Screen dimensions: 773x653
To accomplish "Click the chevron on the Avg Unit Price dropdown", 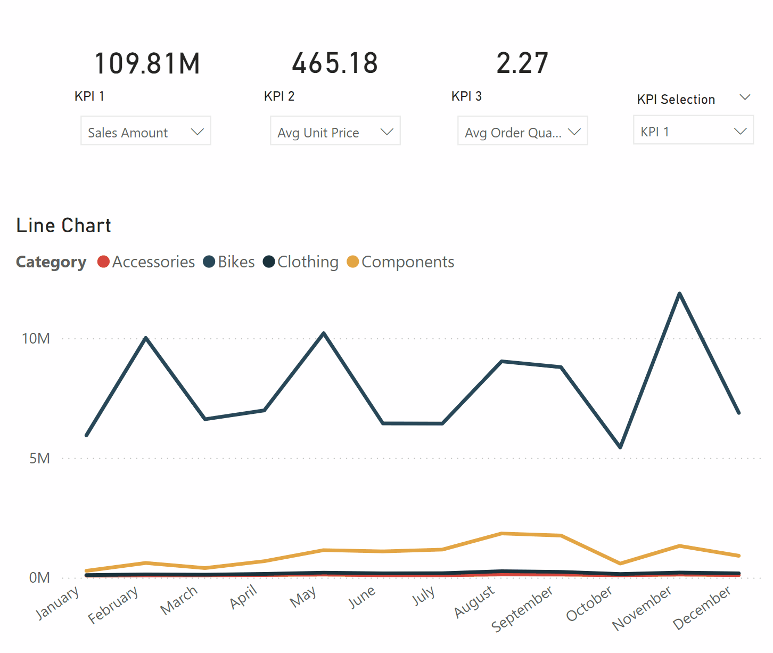I will click(x=386, y=131).
